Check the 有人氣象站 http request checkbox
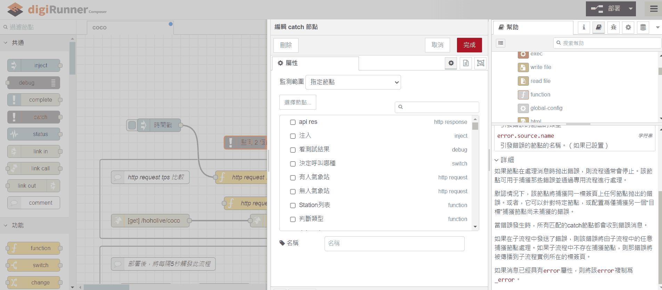Screen dimensions: 662x290 point(293,178)
